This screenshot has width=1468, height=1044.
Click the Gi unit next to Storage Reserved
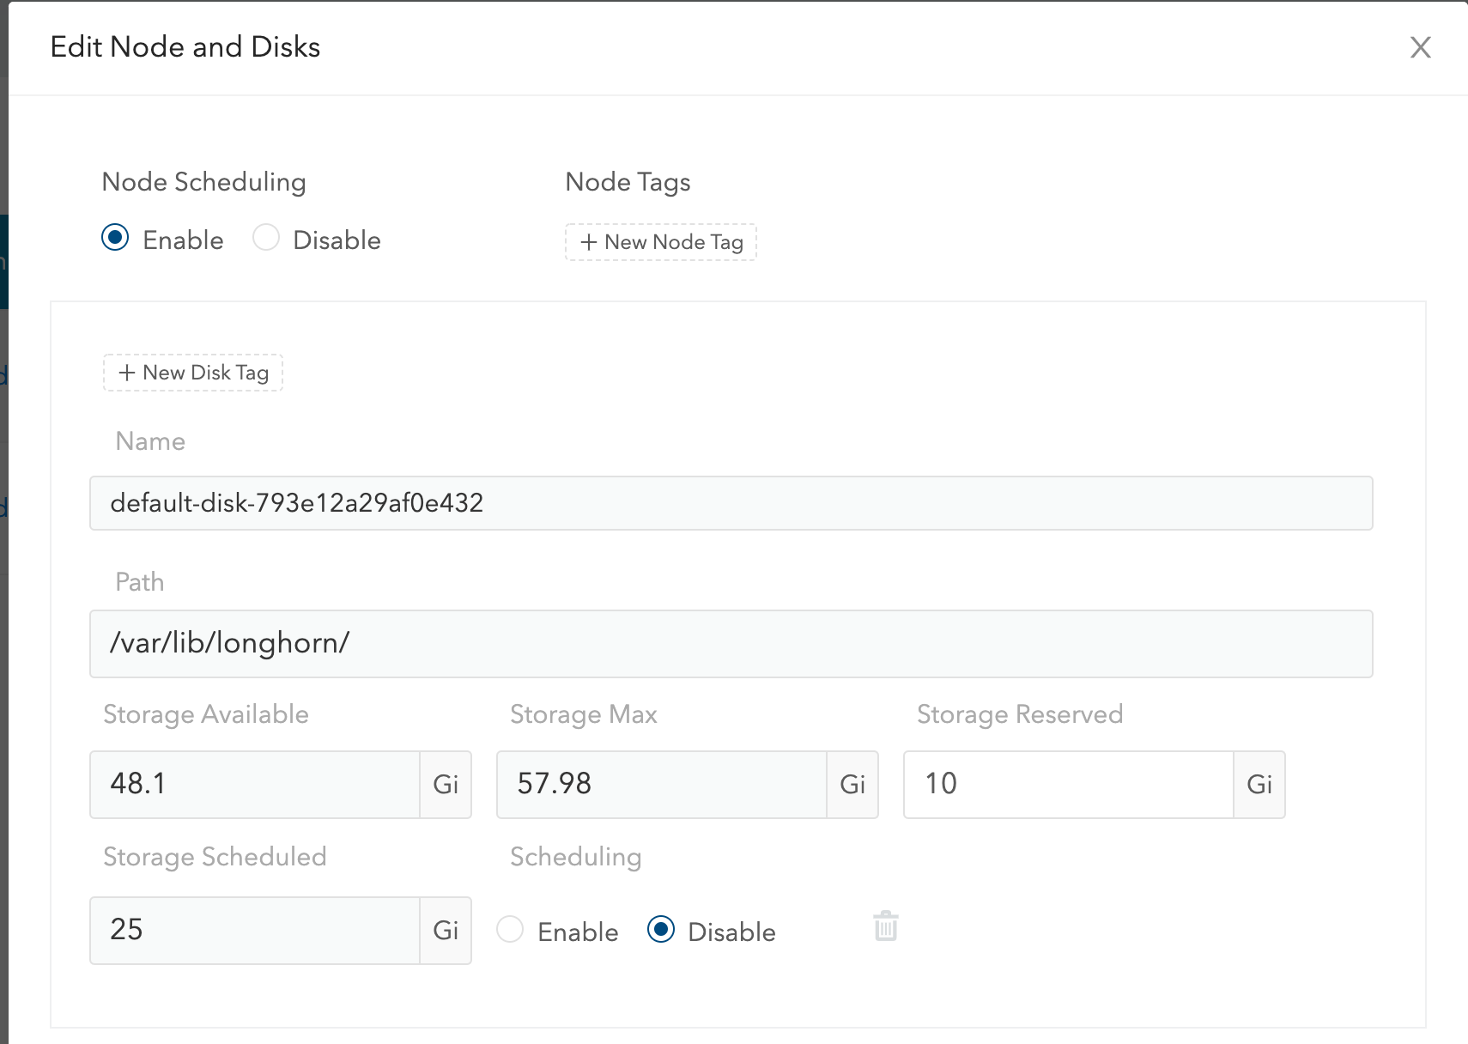[x=1259, y=785]
